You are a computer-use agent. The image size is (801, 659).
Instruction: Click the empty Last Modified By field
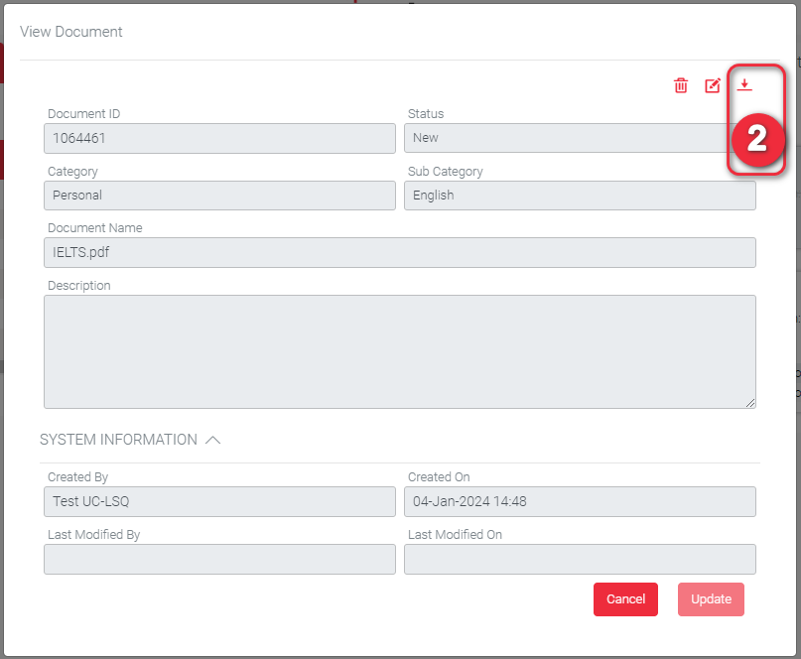point(219,559)
